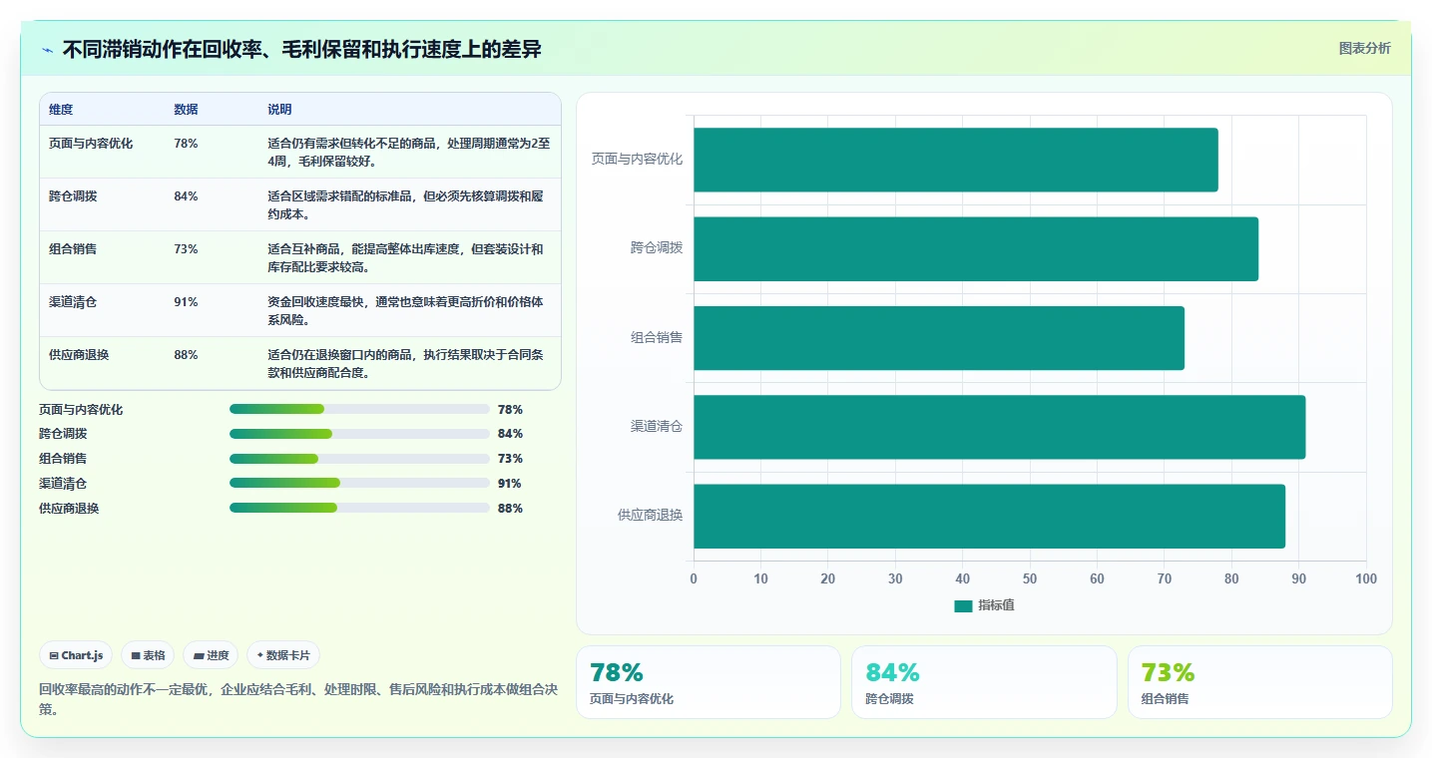The image size is (1432, 758).
Task: Click the 88% value beside progress bar
Action: pyautogui.click(x=510, y=509)
